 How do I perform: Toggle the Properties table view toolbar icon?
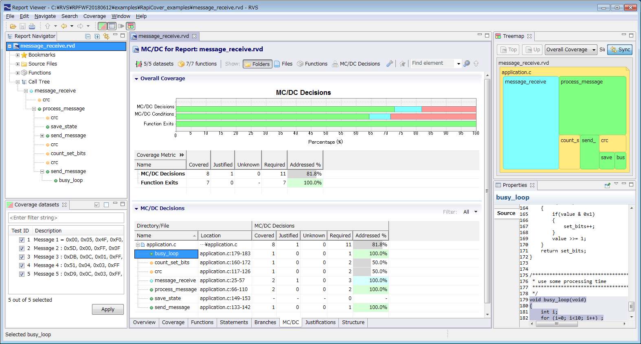pos(112,26)
